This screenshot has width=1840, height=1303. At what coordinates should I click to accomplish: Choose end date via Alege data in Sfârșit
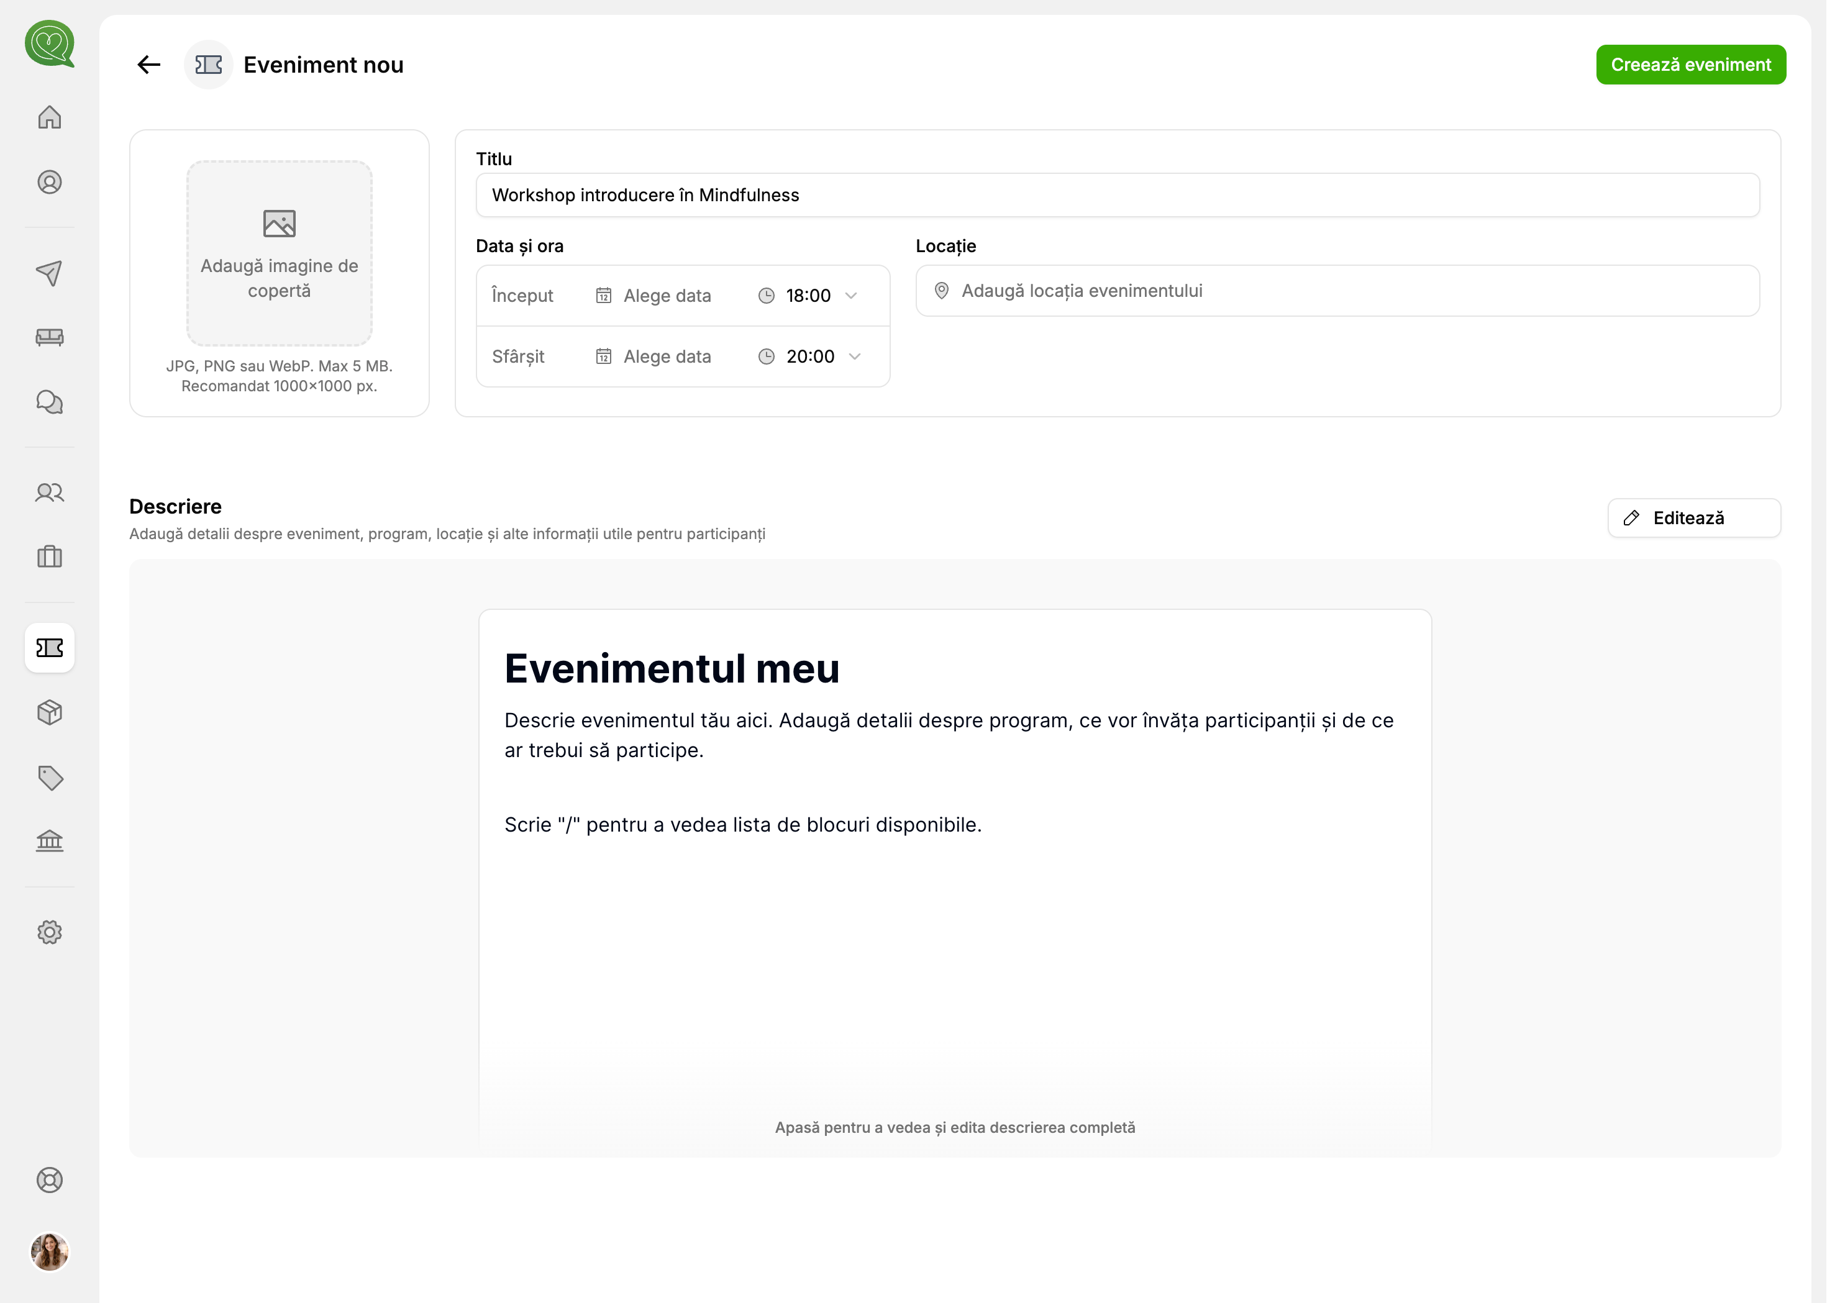pos(653,357)
